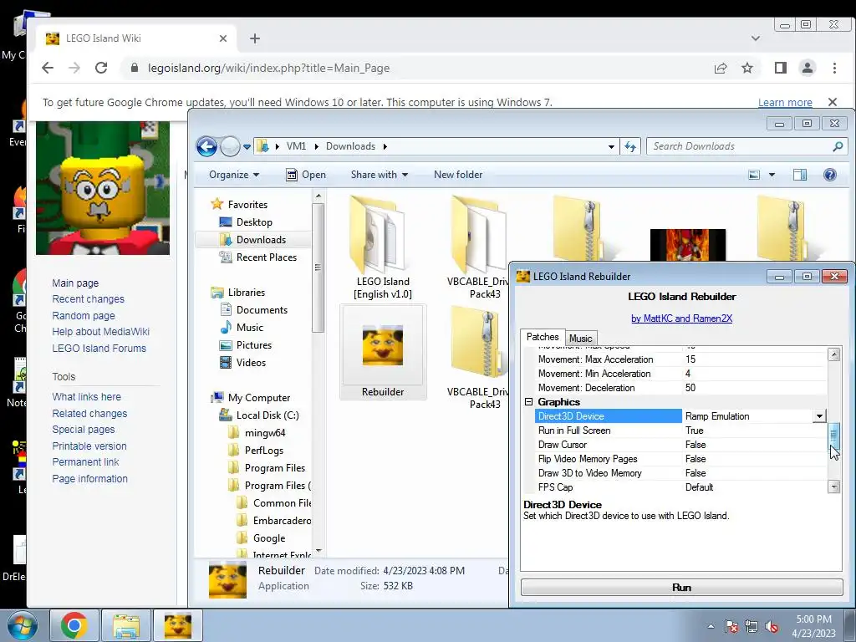Select the Documents library
This screenshot has height=642, width=856.
[262, 310]
